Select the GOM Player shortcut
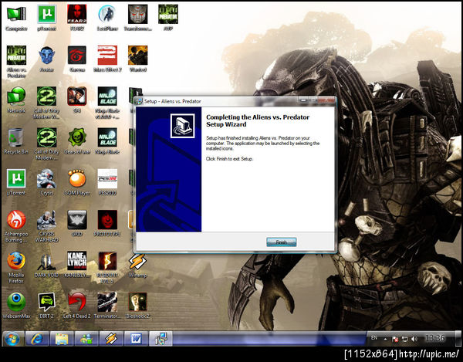Viewport: 463px width, 362px height. pyautogui.click(x=76, y=182)
